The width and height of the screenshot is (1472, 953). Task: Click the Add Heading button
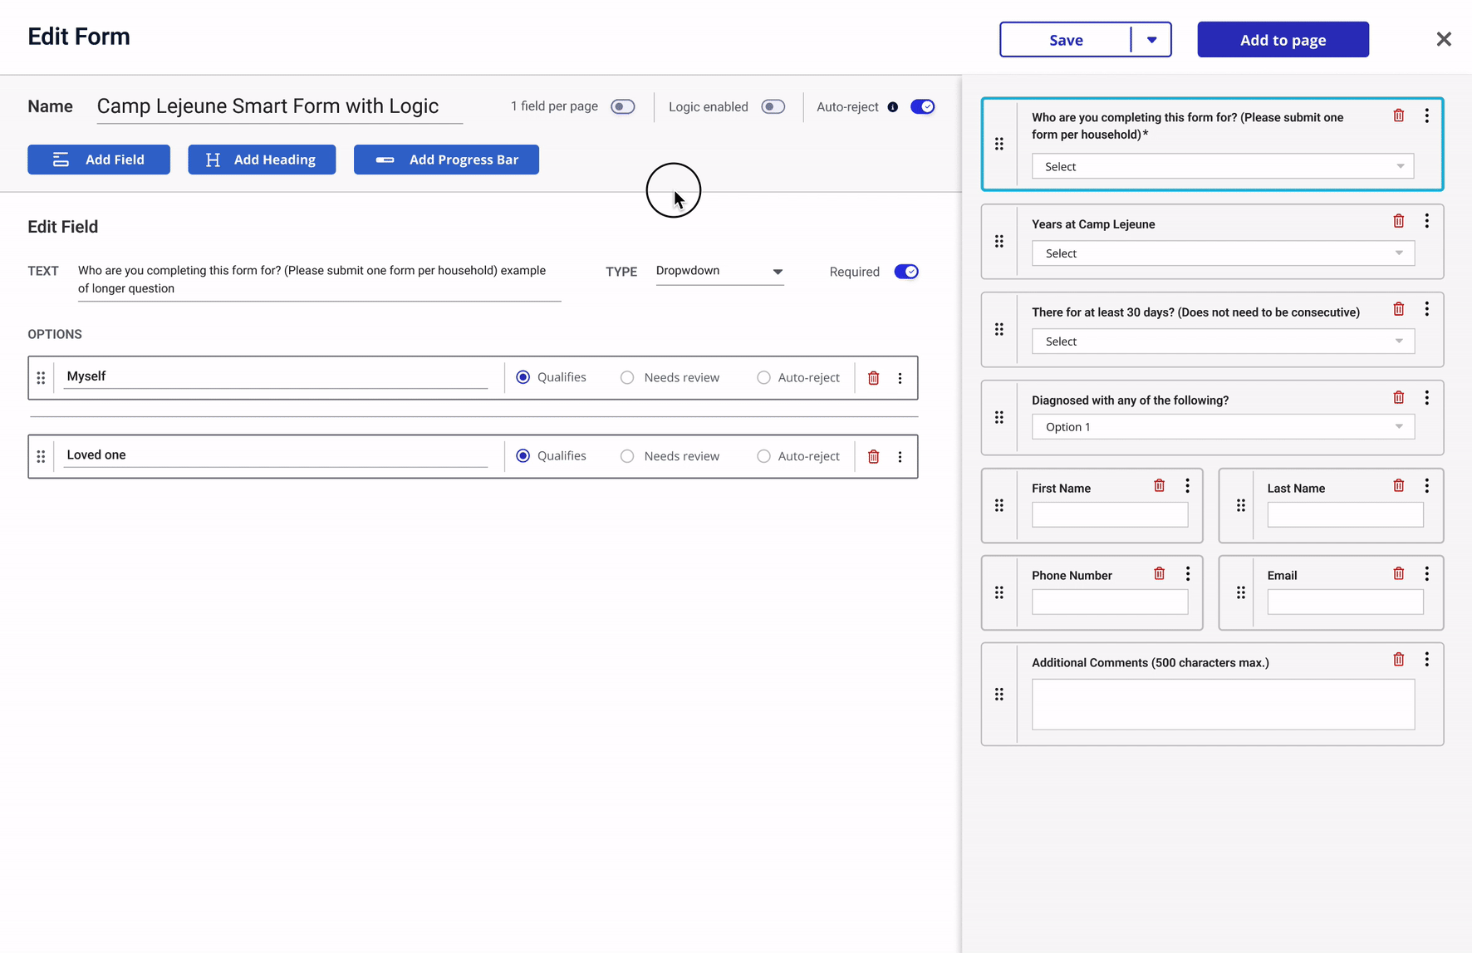262,160
